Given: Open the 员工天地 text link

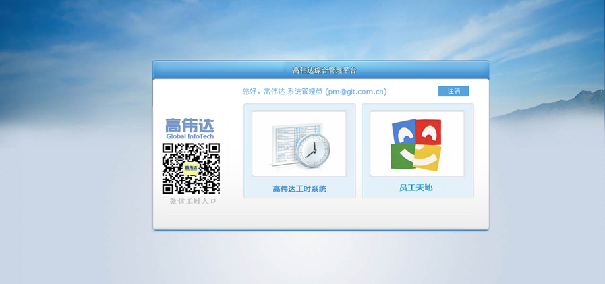Looking at the screenshot, I should (416, 188).
